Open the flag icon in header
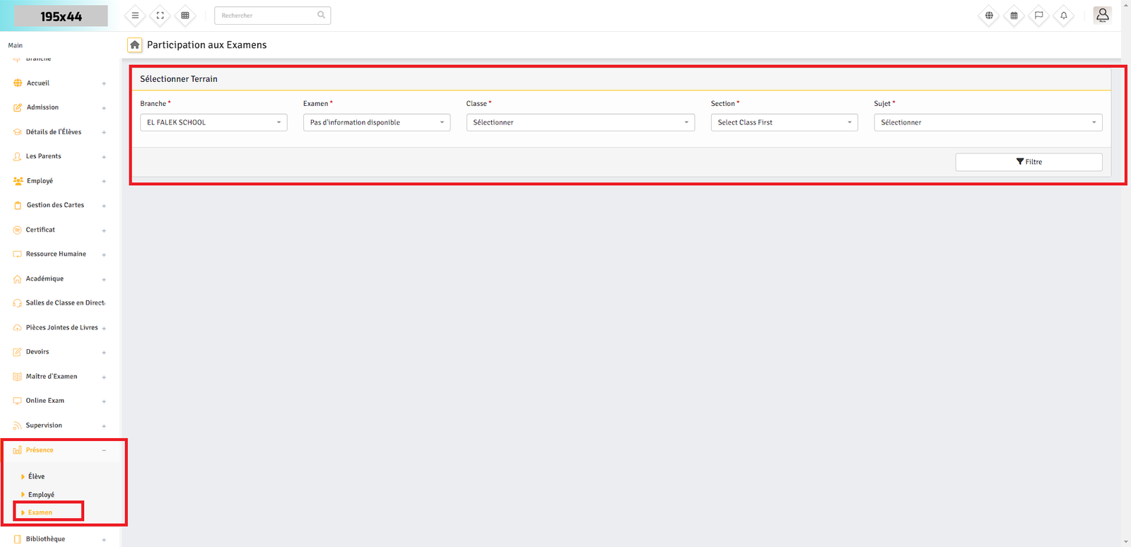The image size is (1131, 547). [1038, 16]
